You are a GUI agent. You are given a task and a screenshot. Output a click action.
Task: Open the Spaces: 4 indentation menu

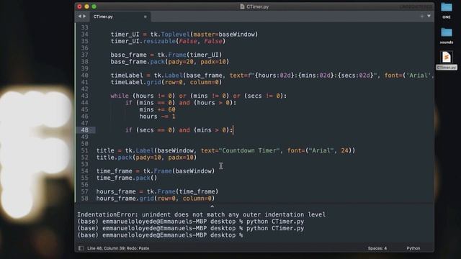tap(377, 248)
